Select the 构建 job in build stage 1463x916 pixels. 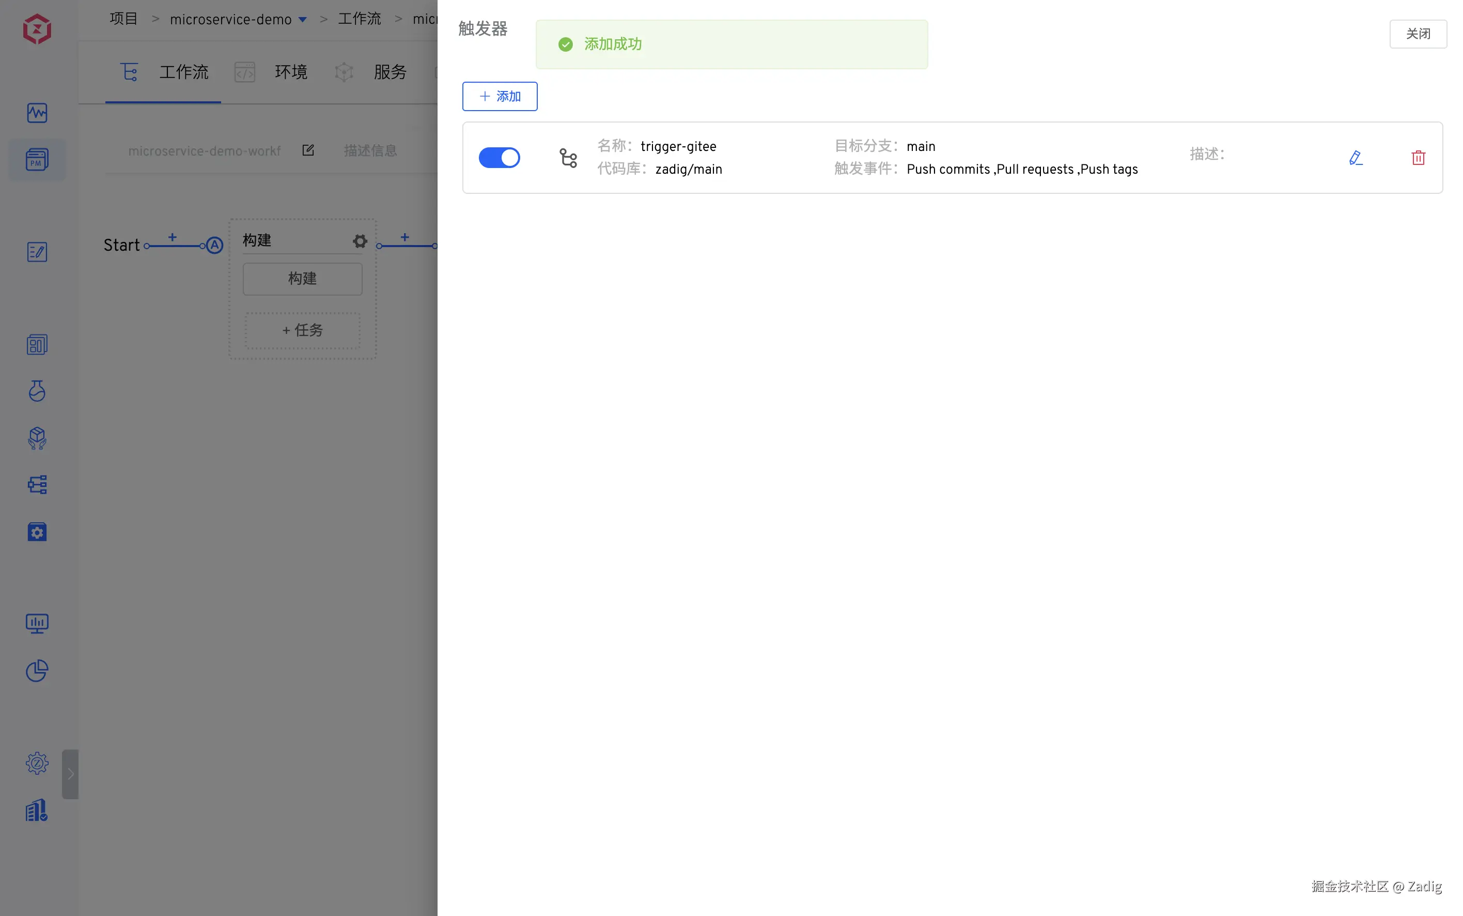(303, 279)
